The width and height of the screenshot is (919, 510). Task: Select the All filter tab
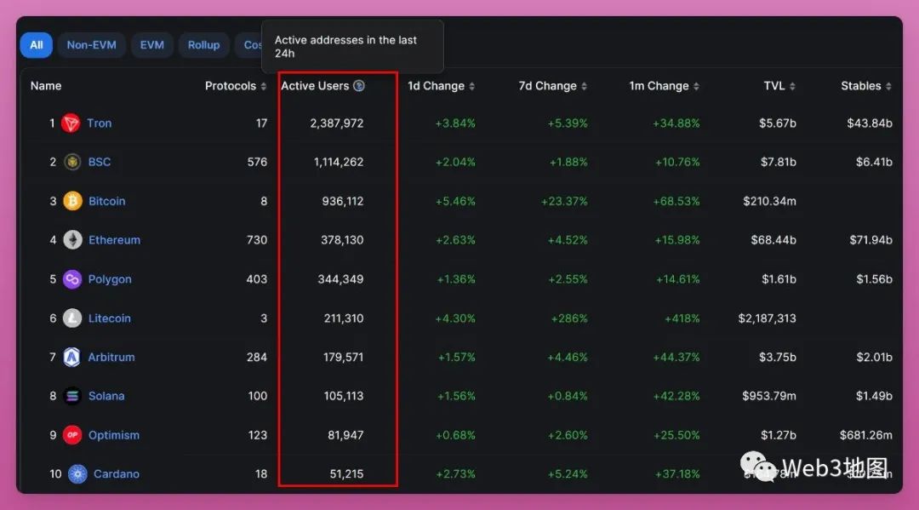pos(37,45)
